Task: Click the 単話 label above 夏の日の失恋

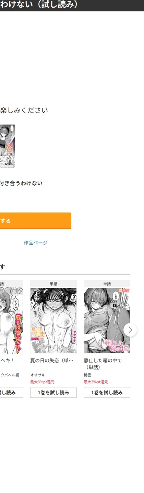Action: pyautogui.click(x=53, y=284)
